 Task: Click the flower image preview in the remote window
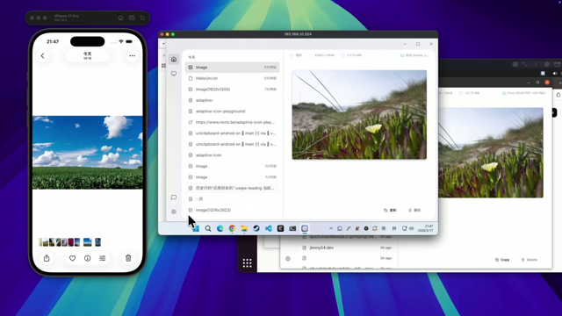359,115
